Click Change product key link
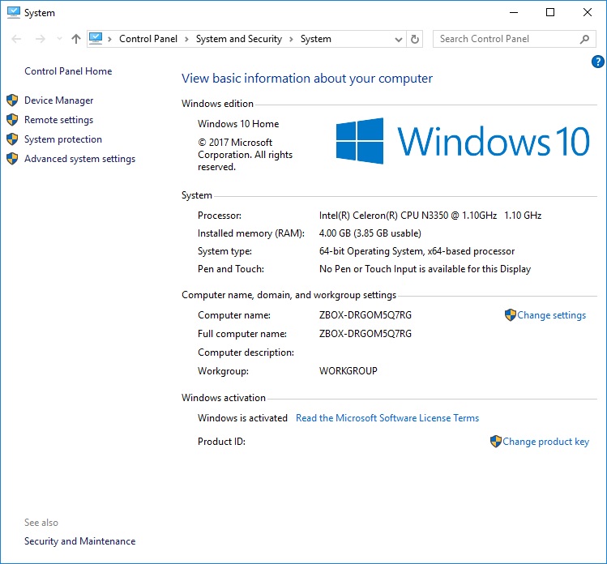The width and height of the screenshot is (607, 564). tap(546, 442)
